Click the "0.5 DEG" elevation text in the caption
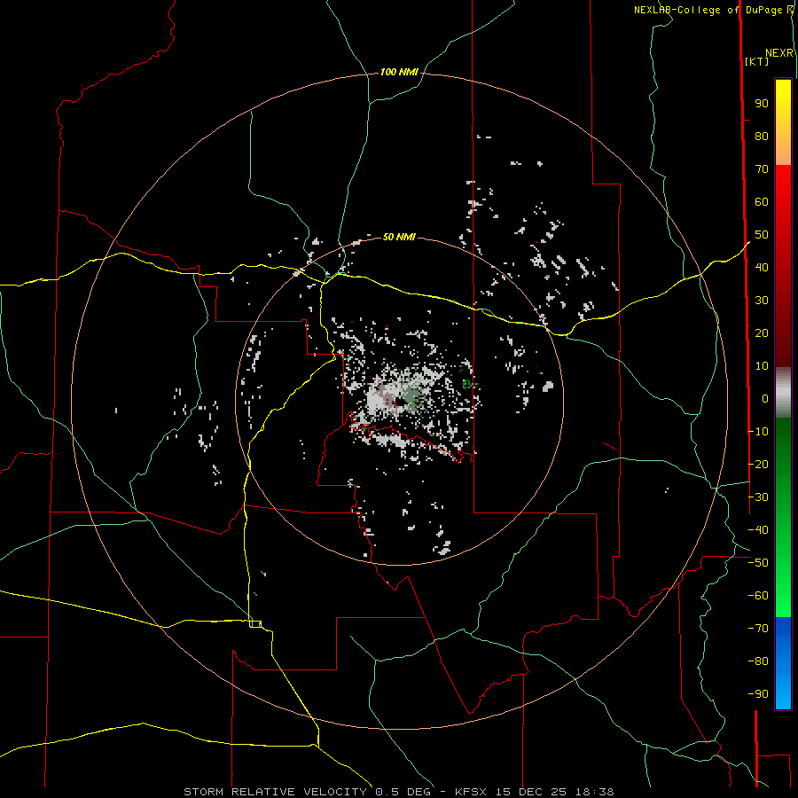798x798 pixels. click(403, 792)
